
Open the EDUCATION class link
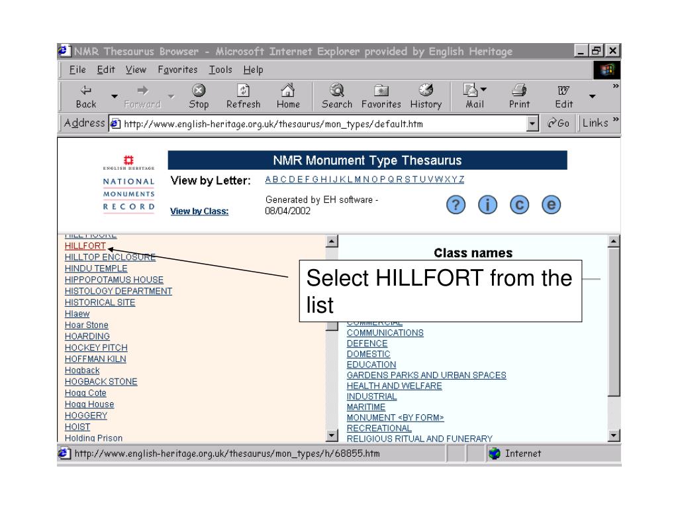tap(371, 365)
